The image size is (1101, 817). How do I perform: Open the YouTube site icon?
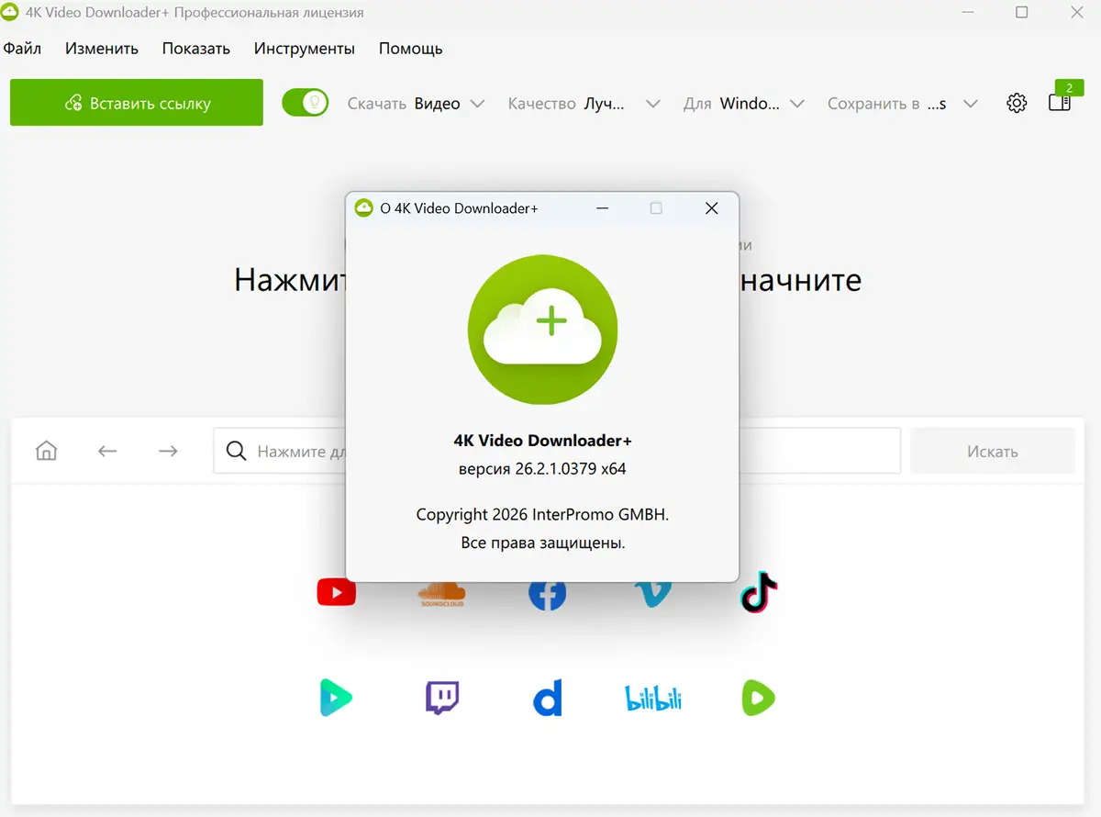[x=336, y=593]
